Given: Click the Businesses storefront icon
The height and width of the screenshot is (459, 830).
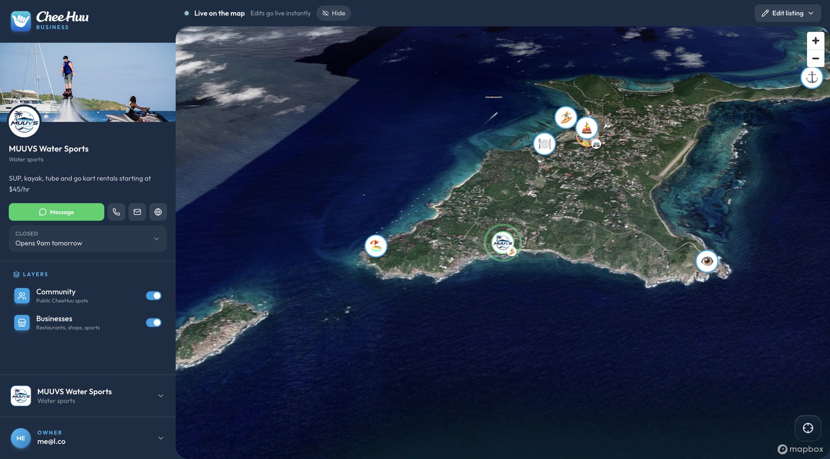Looking at the screenshot, I should pyautogui.click(x=22, y=323).
